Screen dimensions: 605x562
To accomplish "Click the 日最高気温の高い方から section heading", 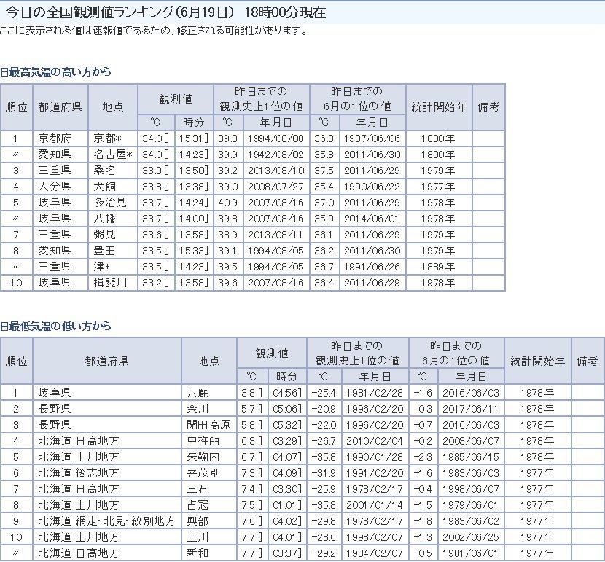I will pyautogui.click(x=55, y=71).
